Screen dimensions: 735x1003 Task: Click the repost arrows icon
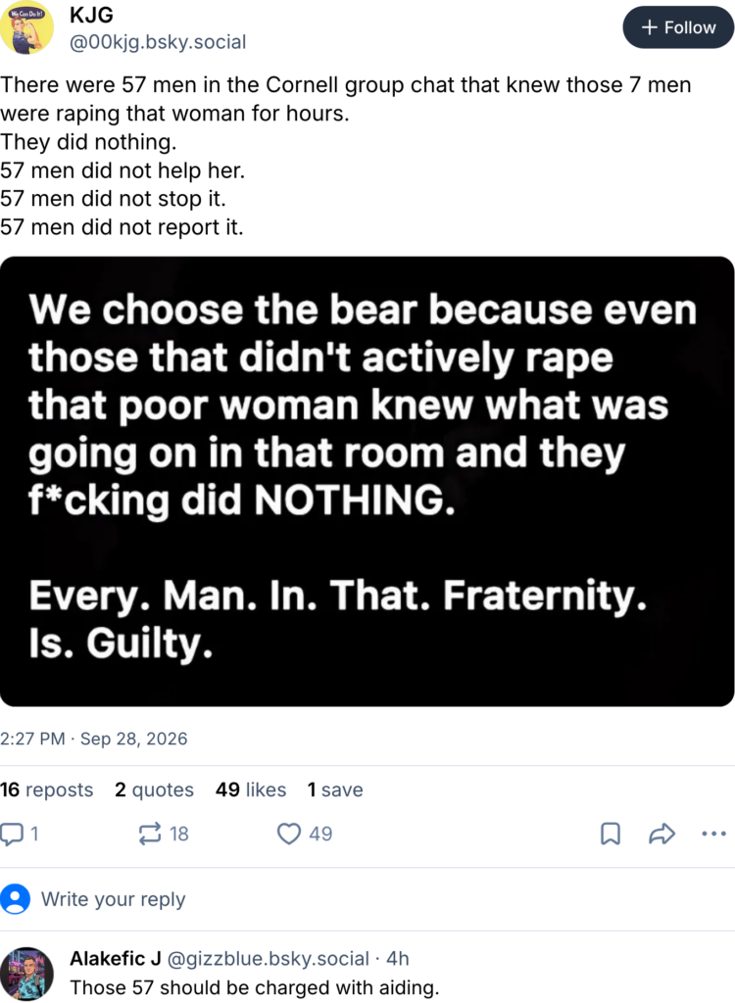pos(150,835)
